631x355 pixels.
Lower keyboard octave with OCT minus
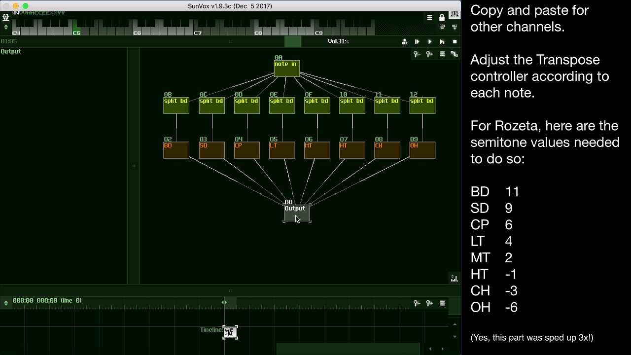(x=442, y=27)
